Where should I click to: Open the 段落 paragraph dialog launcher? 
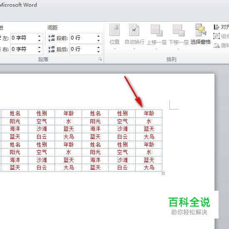tap(100, 59)
